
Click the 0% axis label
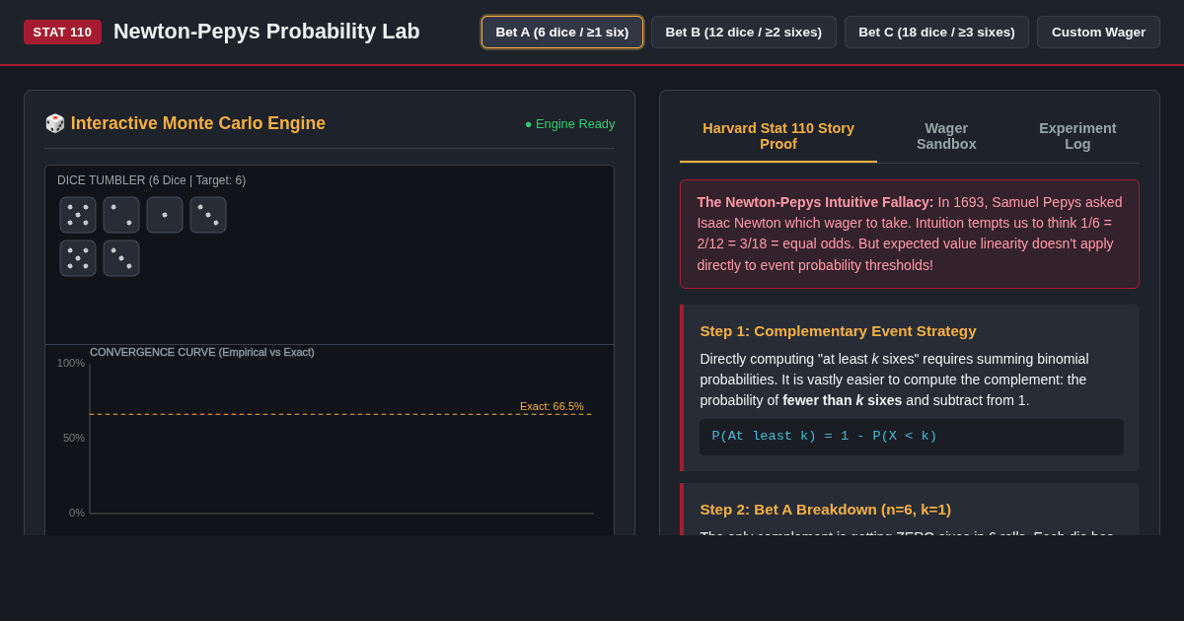(77, 513)
